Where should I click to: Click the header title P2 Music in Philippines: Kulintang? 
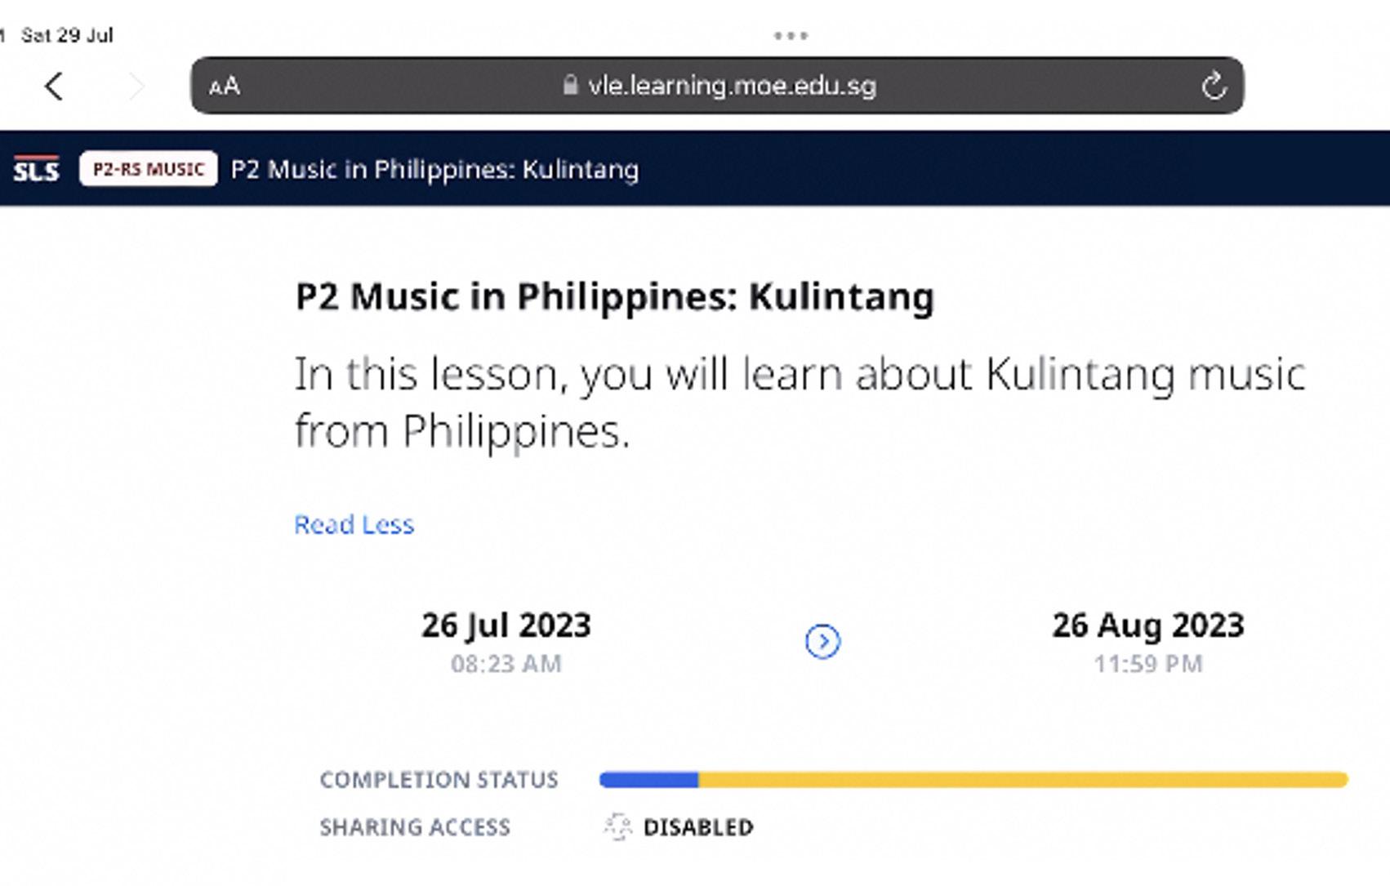click(x=434, y=170)
